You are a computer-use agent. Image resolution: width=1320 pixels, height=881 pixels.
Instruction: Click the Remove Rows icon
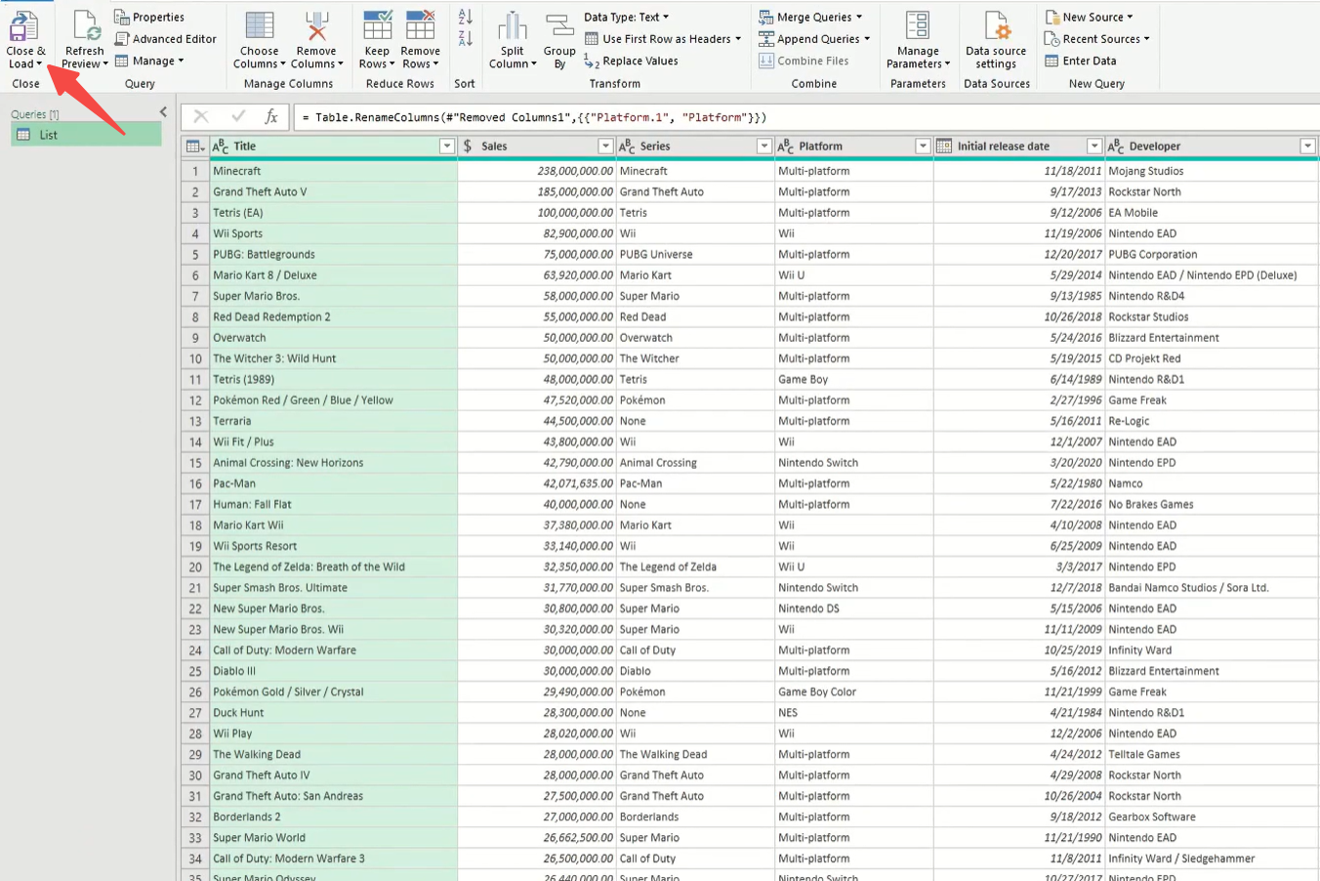pos(420,26)
